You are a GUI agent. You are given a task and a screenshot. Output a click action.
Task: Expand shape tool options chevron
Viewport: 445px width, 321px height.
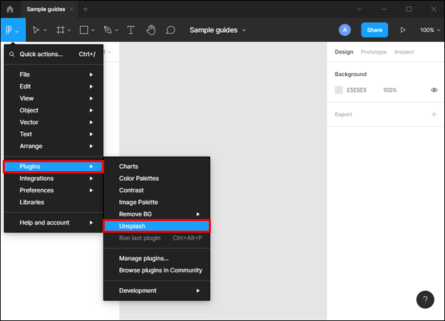[93, 30]
